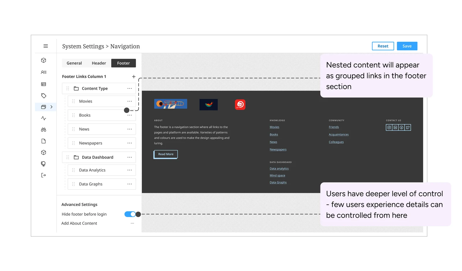Image resolution: width=462 pixels, height=271 pixels.
Task: Click the Save button
Action: pyautogui.click(x=407, y=46)
